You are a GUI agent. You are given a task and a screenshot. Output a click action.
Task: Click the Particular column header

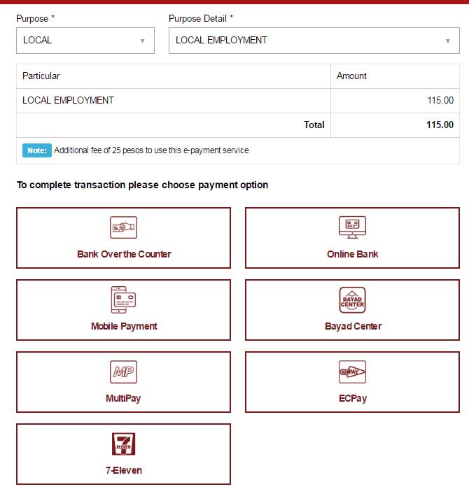point(41,76)
